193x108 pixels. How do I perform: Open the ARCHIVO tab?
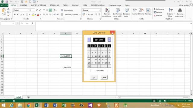[4, 5]
